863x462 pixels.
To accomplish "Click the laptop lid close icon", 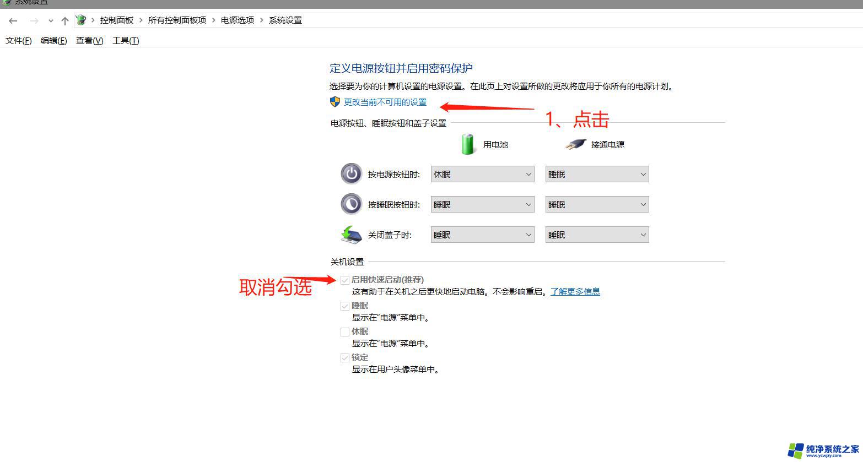I will pos(351,235).
